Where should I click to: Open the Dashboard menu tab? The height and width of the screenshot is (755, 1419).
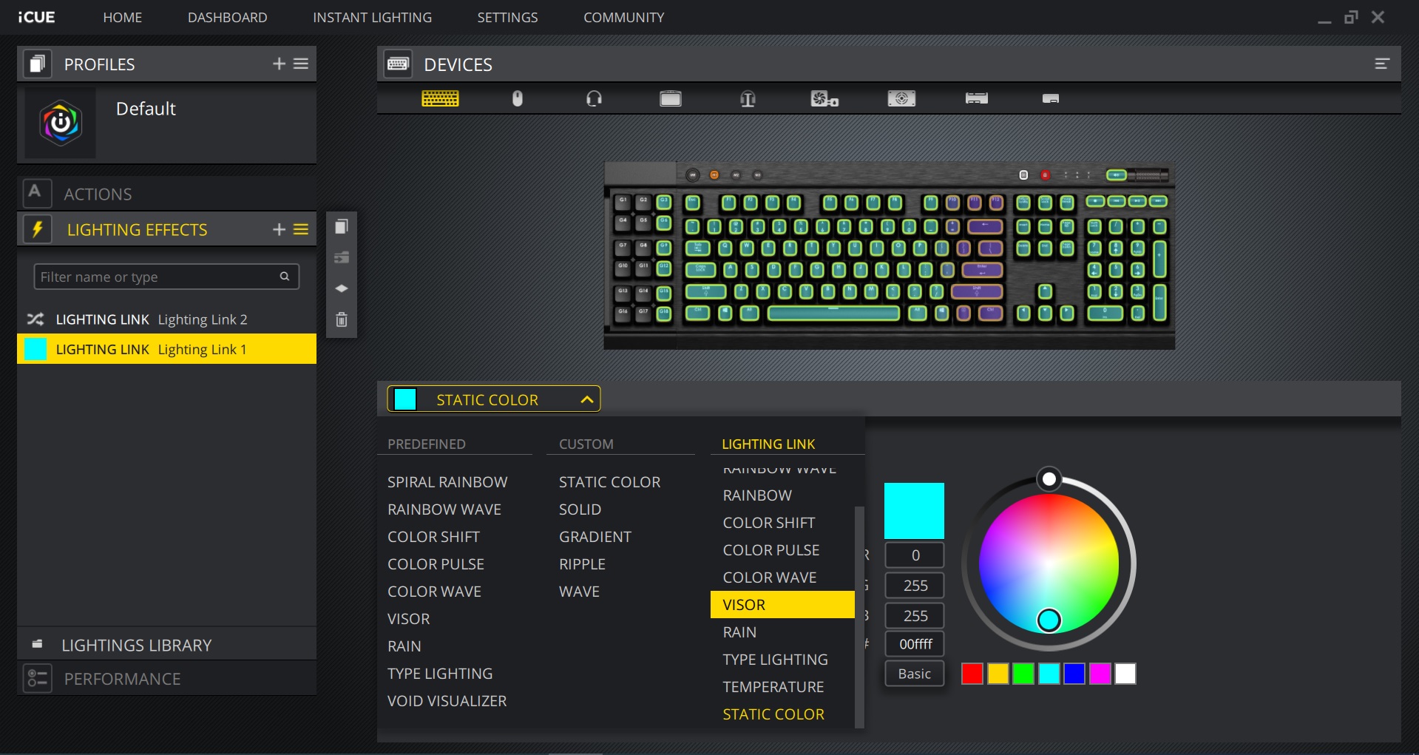point(227,17)
